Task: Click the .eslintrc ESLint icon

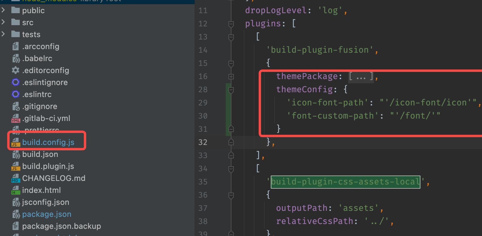Action: point(16,94)
